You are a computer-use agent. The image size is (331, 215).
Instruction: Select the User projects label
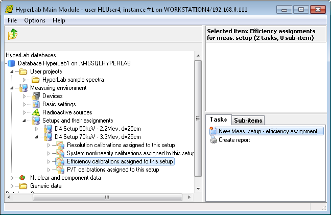(46, 71)
